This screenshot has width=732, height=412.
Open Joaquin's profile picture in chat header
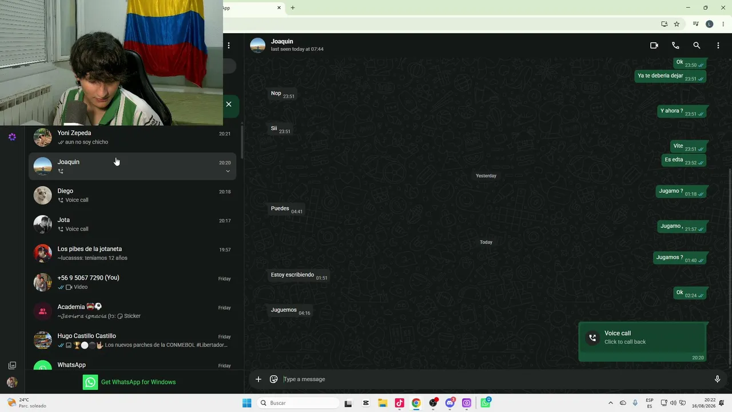click(x=258, y=45)
